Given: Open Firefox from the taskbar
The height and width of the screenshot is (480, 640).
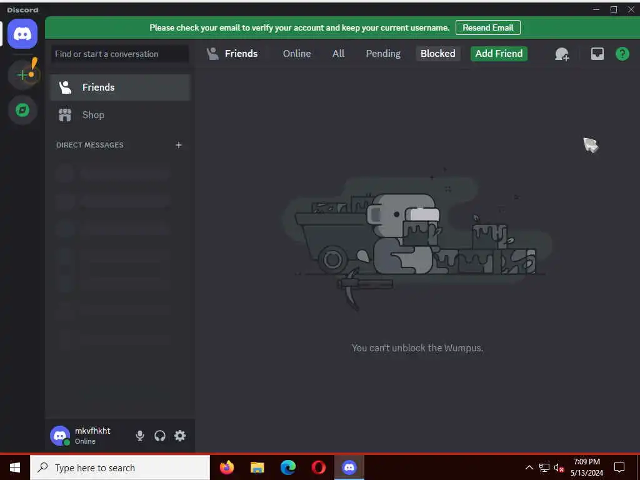Looking at the screenshot, I should click(x=227, y=467).
